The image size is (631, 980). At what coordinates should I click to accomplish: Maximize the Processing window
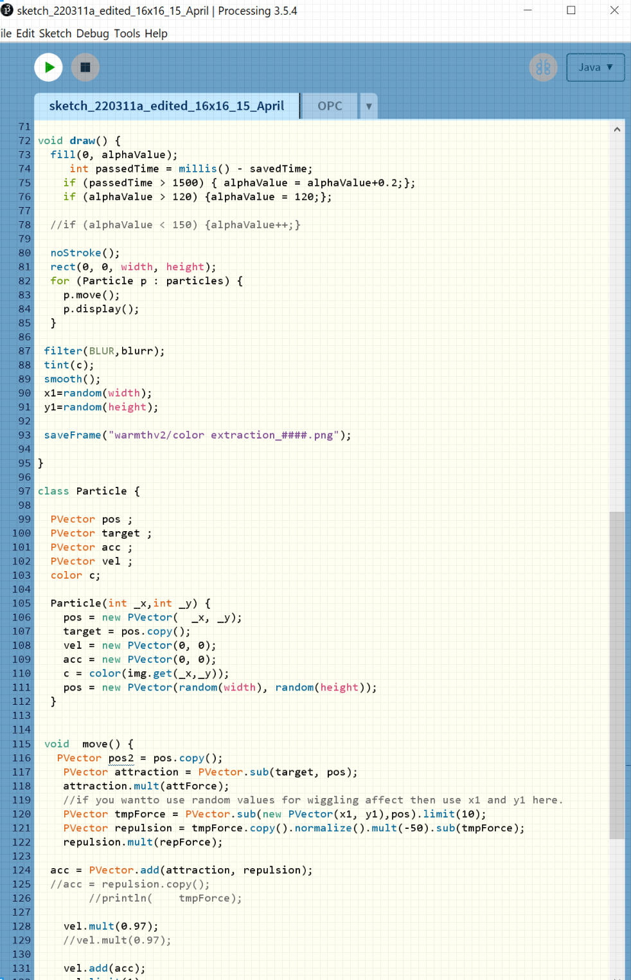tap(571, 10)
